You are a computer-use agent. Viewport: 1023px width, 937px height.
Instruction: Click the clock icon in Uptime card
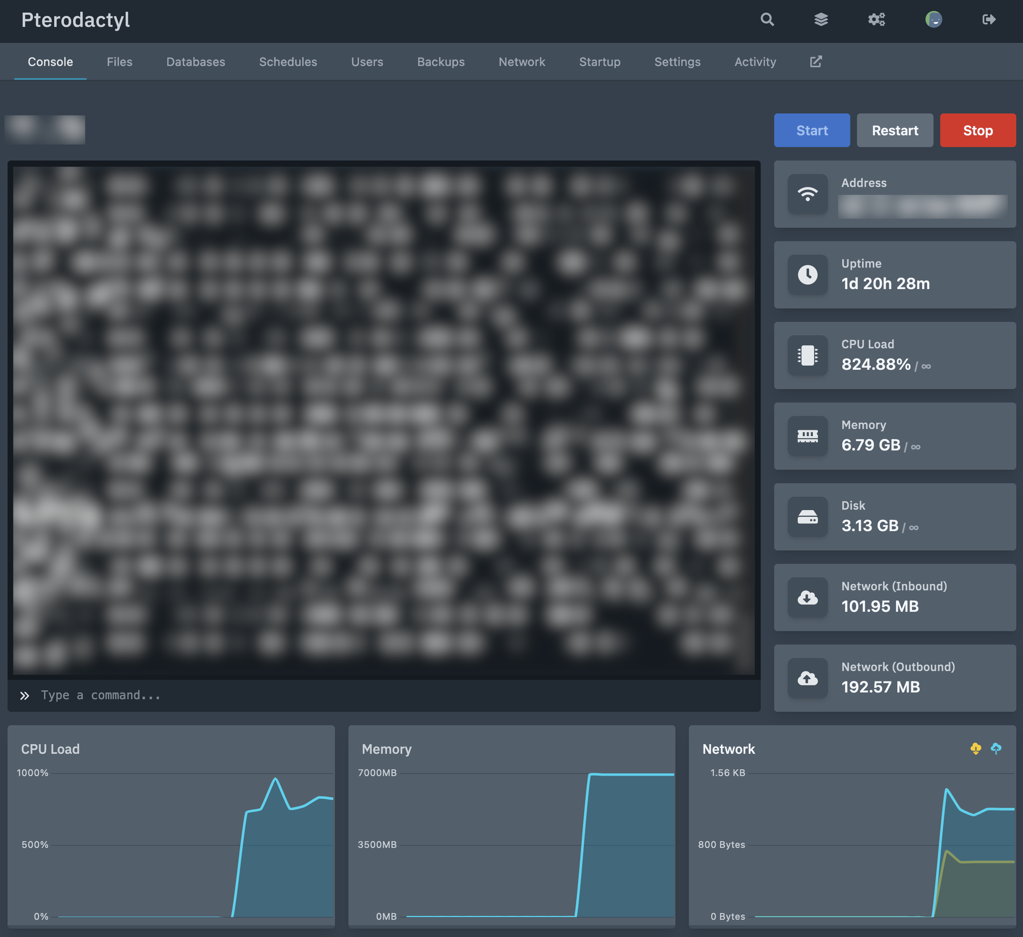[x=807, y=275]
